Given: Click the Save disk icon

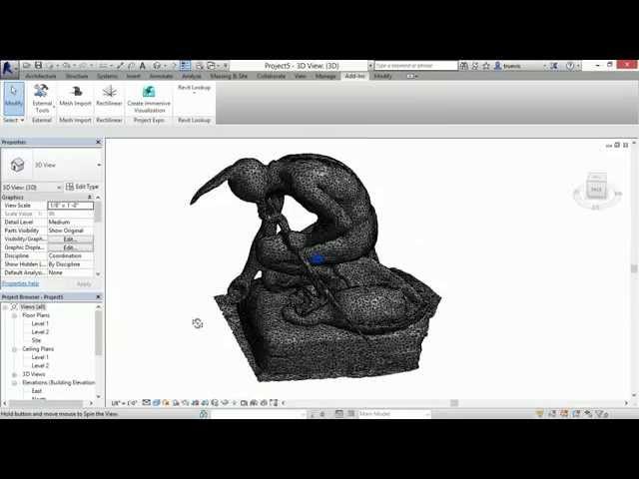Looking at the screenshot, I should click(38, 66).
